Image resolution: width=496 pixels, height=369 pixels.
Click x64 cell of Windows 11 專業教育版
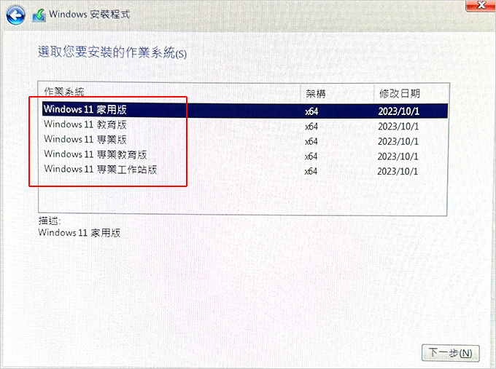tap(311, 156)
